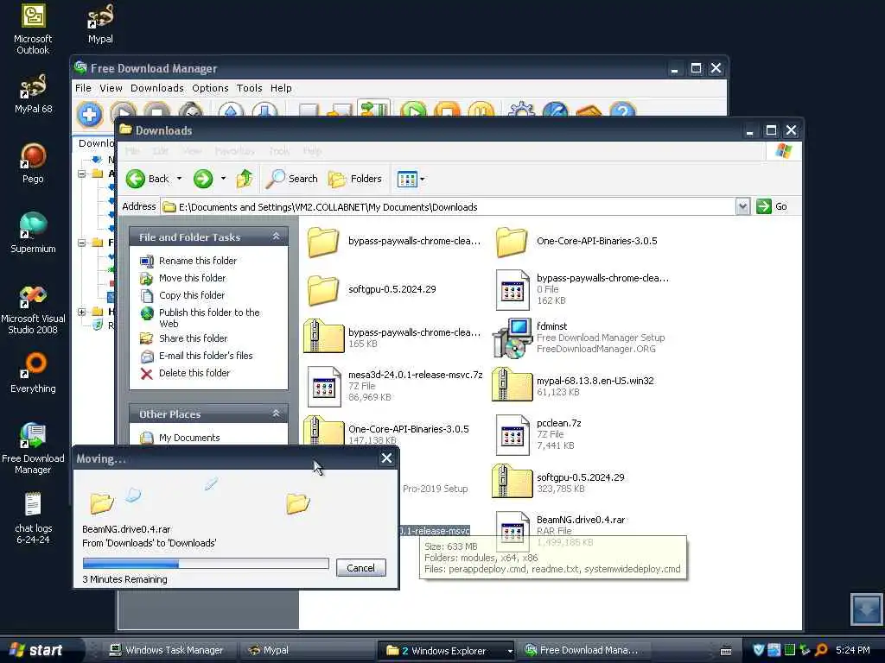Click the green play icon in Free Download Manager toolbar
This screenshot has width=885, height=663.
click(414, 109)
